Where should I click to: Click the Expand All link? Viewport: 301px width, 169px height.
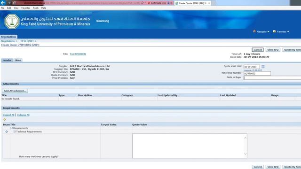[8, 115]
